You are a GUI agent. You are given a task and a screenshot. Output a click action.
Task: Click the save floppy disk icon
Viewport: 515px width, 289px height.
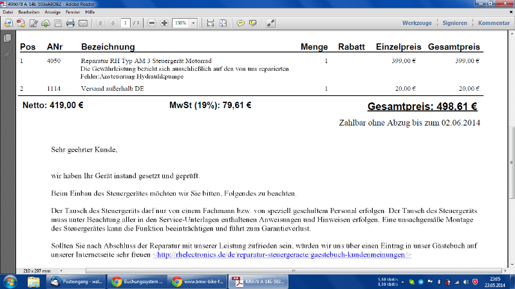pos(58,23)
